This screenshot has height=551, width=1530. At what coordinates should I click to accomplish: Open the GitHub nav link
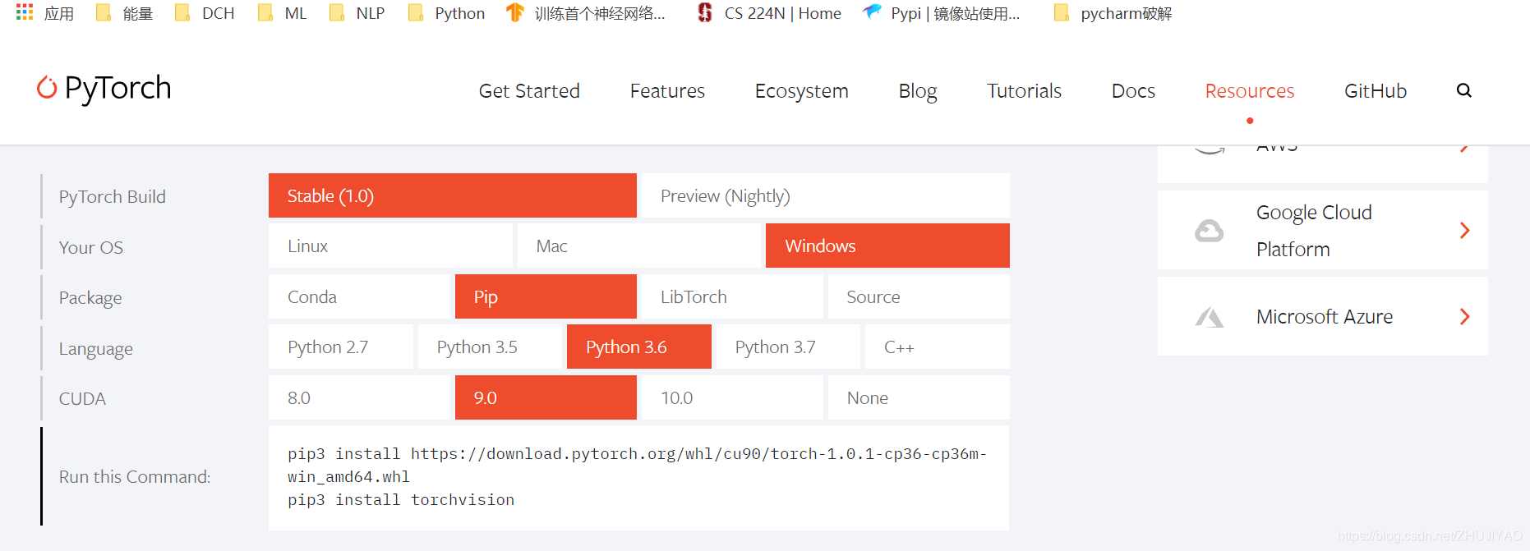[1376, 90]
